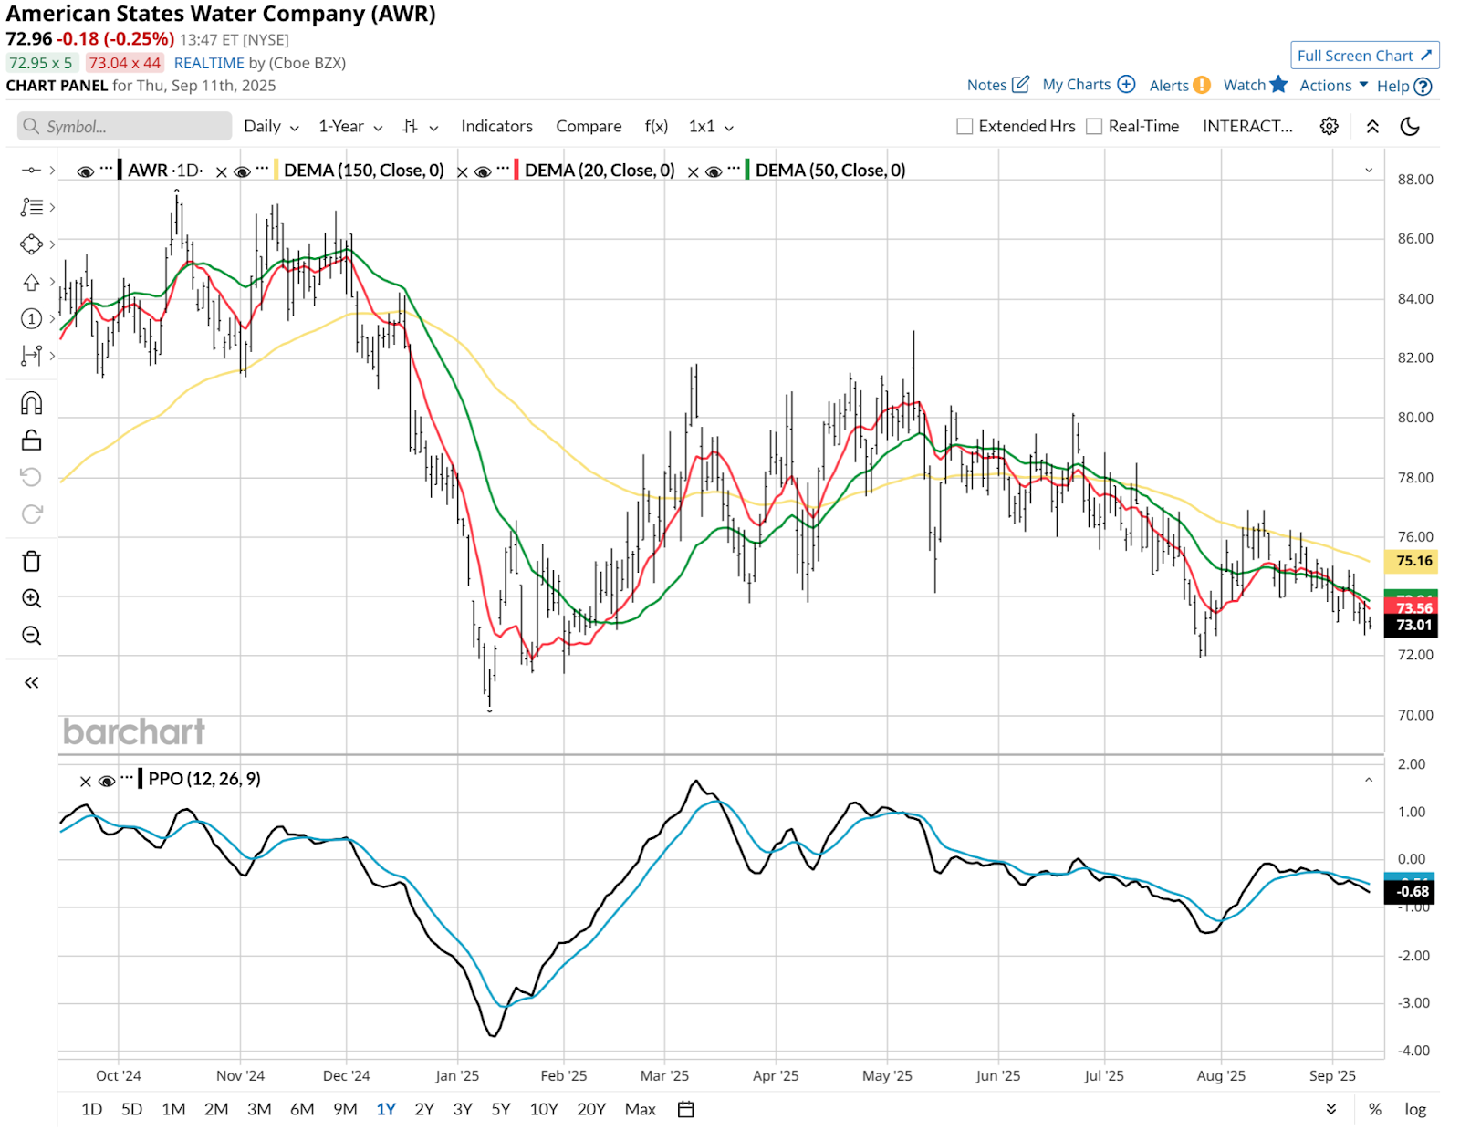The image size is (1460, 1130).
Task: Hide the DEMA 150 line
Action: [x=243, y=171]
